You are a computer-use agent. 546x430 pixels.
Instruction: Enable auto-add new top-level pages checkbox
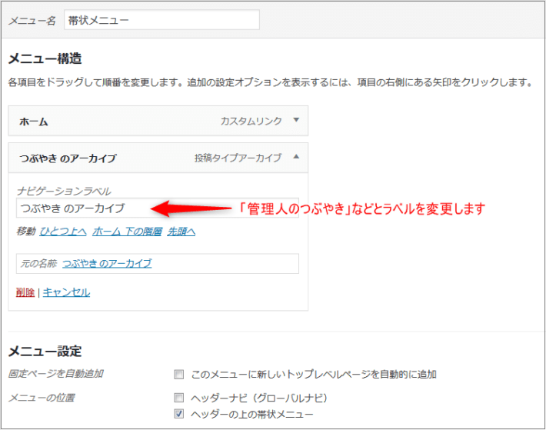pos(179,375)
